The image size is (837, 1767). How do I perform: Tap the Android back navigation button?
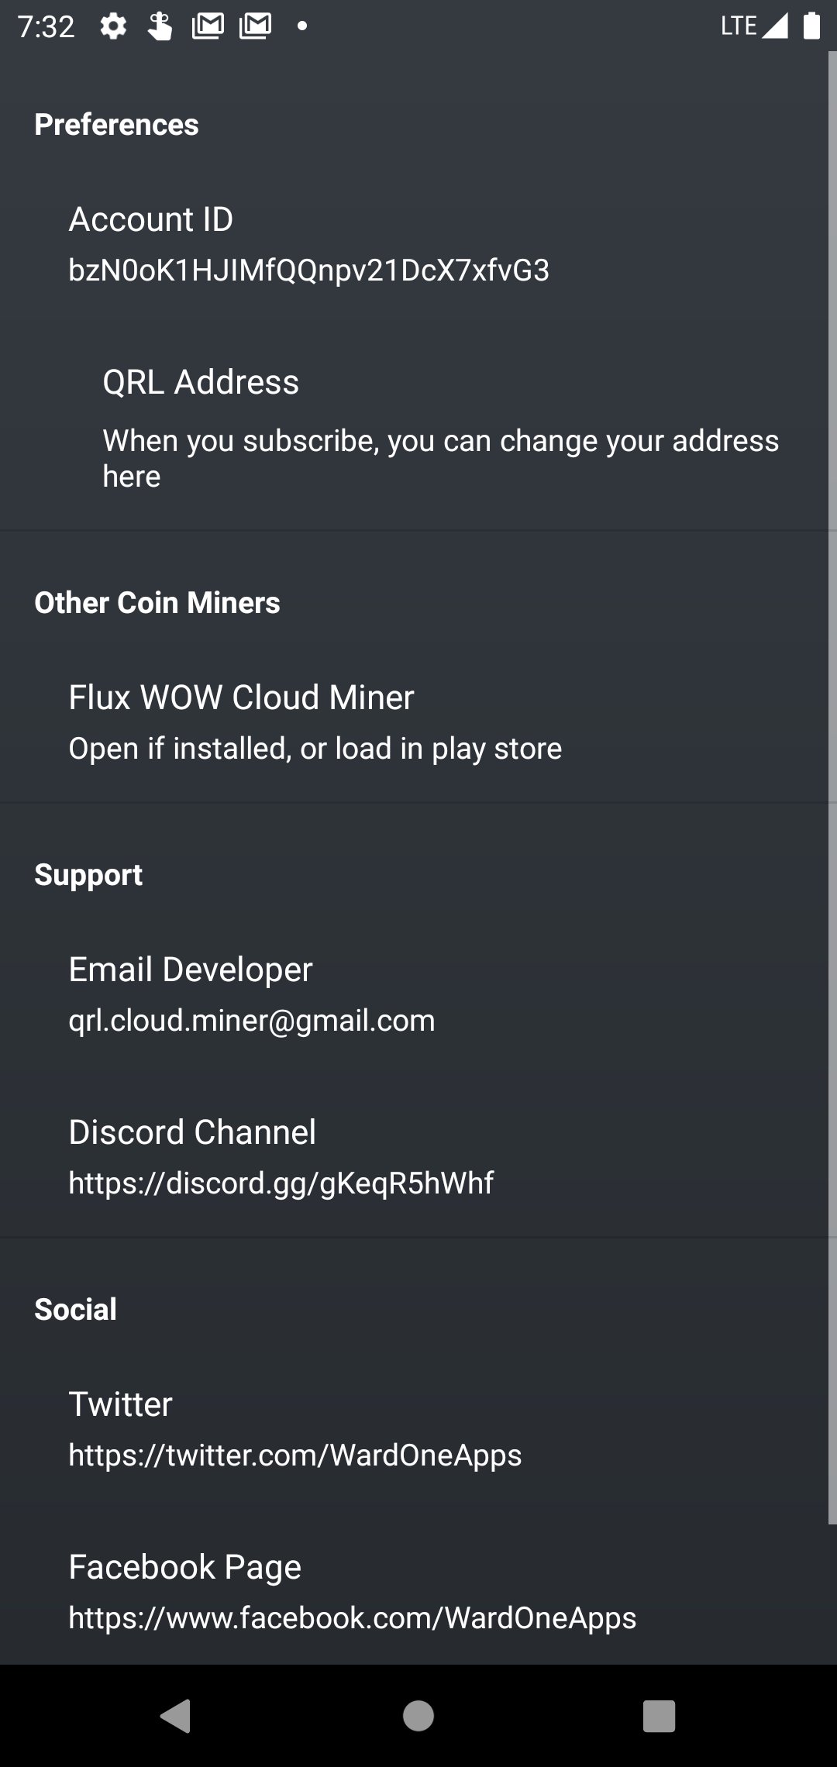point(176,1716)
